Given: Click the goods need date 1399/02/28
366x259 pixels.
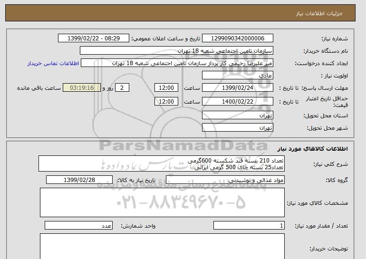Looking at the screenshot, I should pyautogui.click(x=79, y=180).
